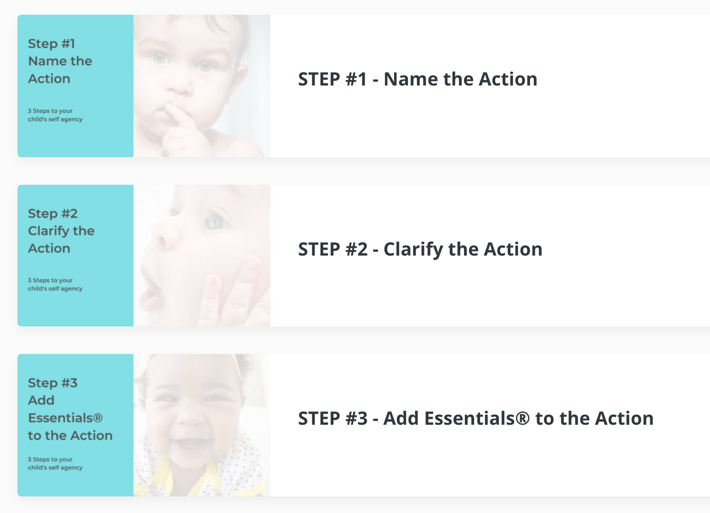Click "3 Steps to your child's self agency" caption in Step #2 thumbnail
Image resolution: width=710 pixels, height=513 pixels.
(55, 285)
